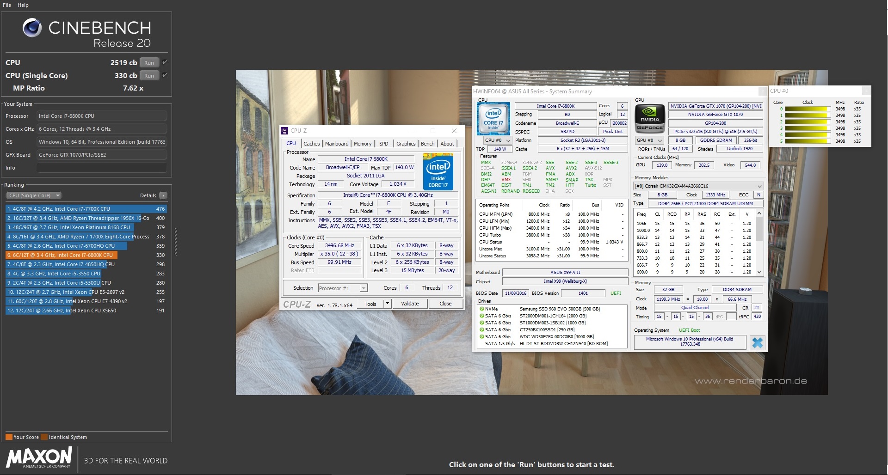
Task: Open the CPU #0 selector in HWiNFO
Action: coord(498,140)
